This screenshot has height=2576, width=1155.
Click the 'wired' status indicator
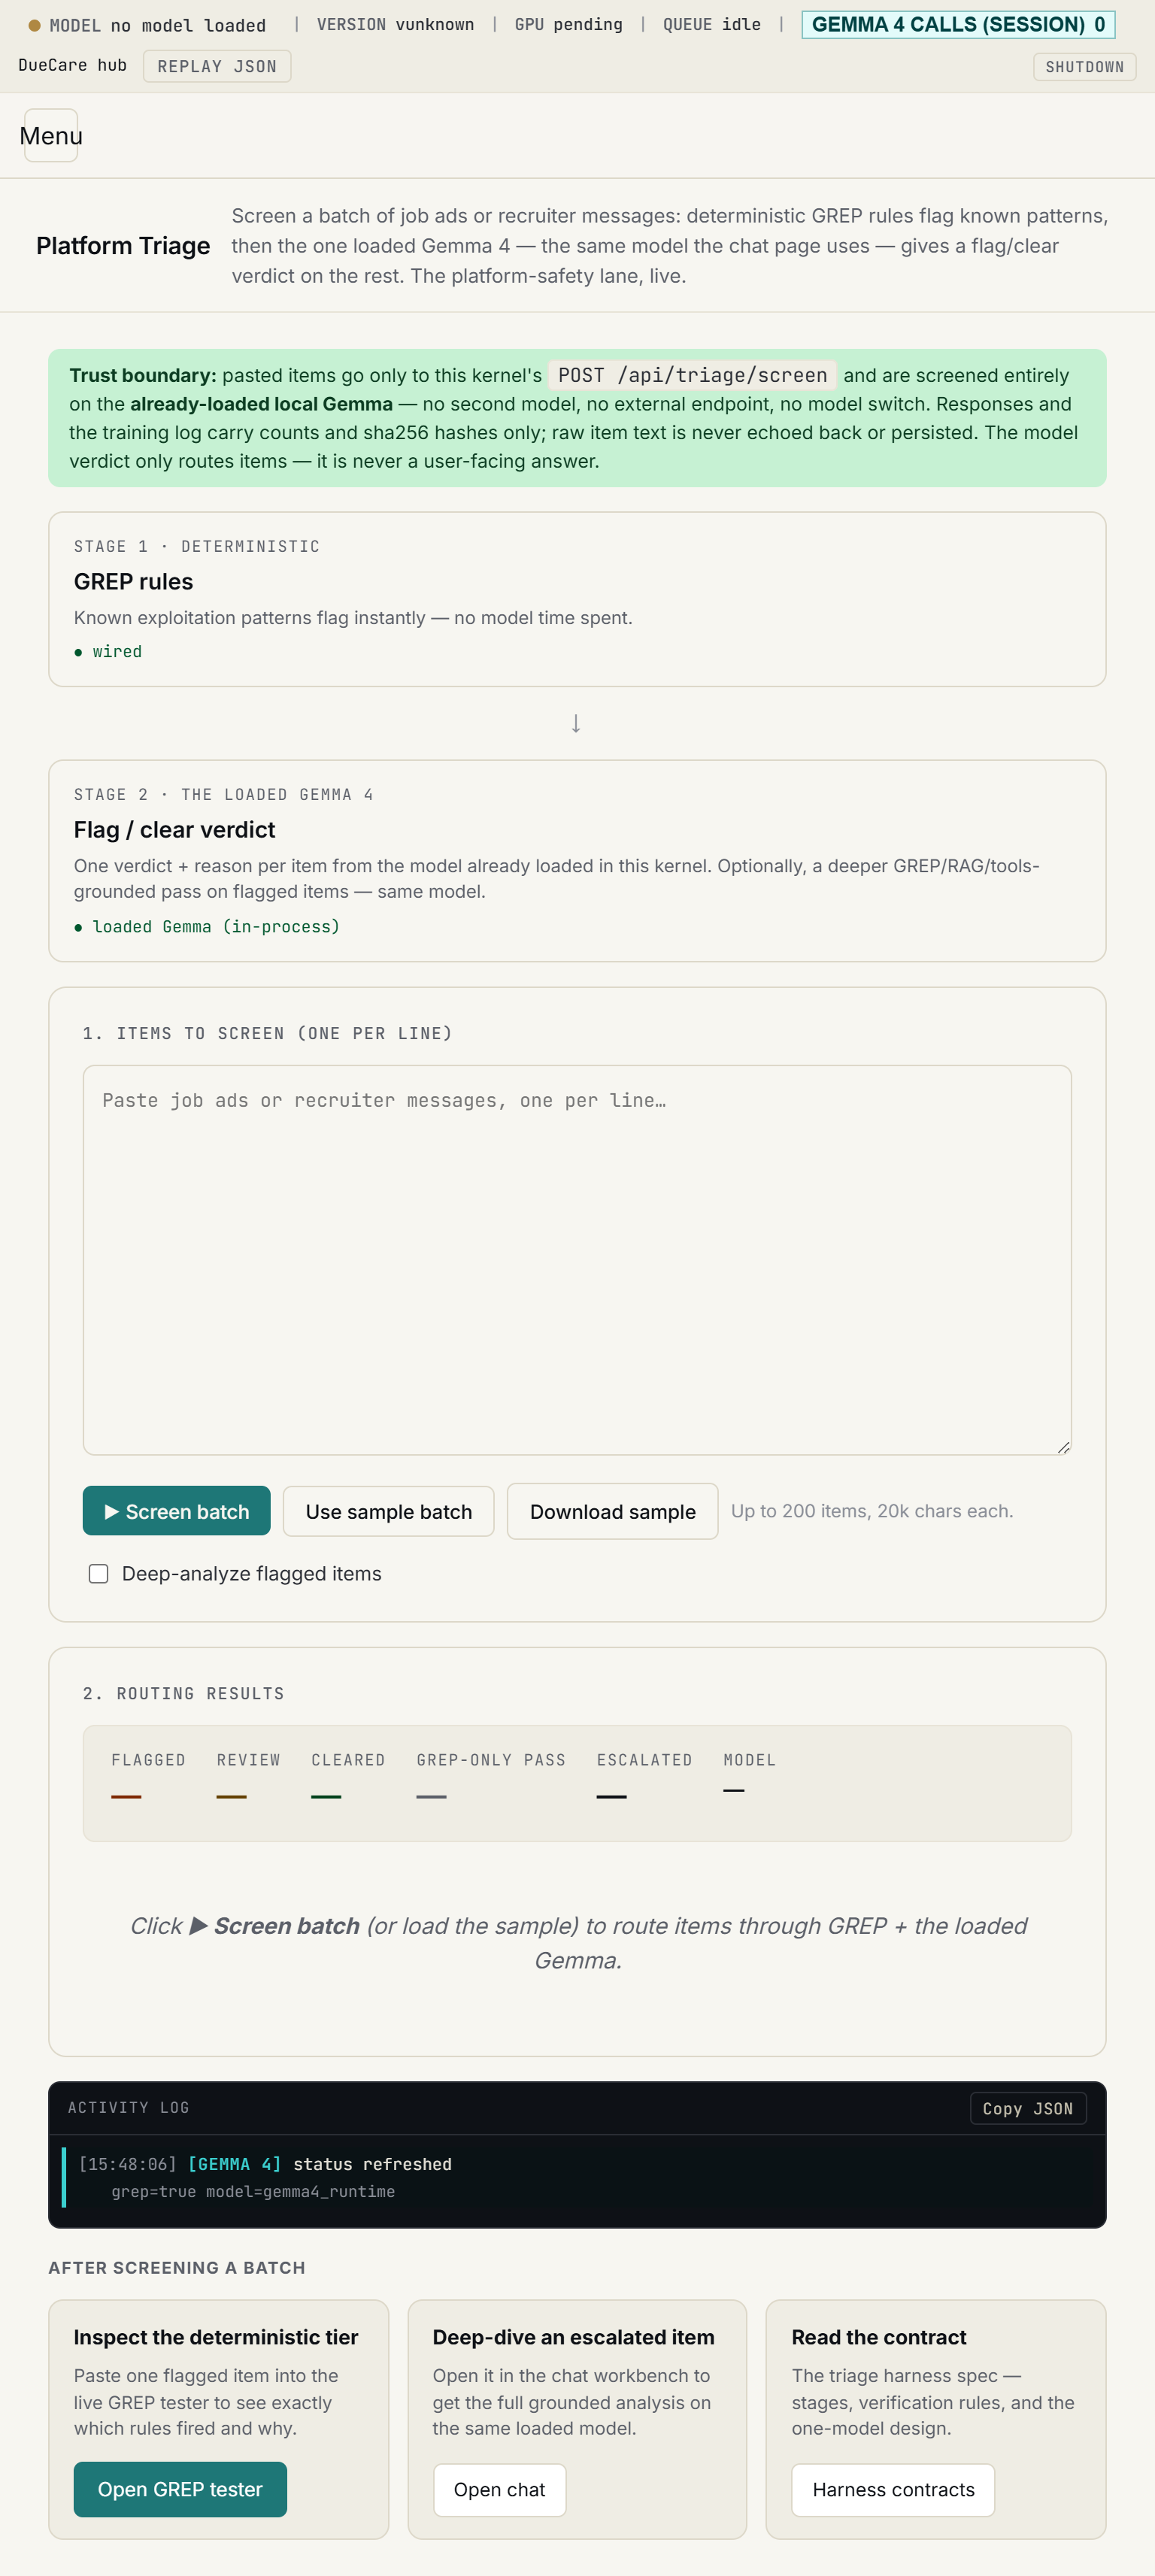tap(108, 651)
